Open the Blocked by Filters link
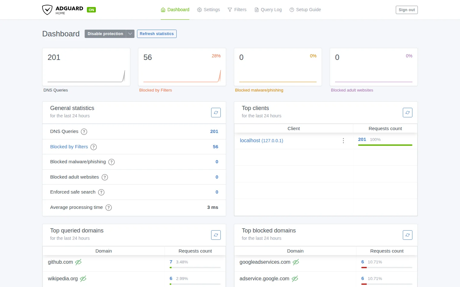The image size is (460, 287). [69, 147]
